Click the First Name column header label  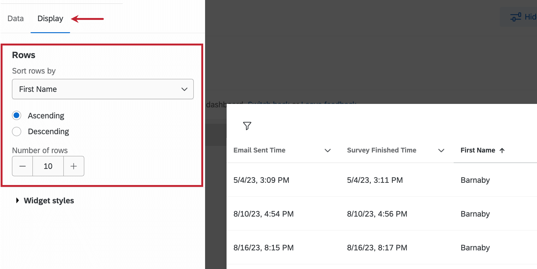coord(478,150)
